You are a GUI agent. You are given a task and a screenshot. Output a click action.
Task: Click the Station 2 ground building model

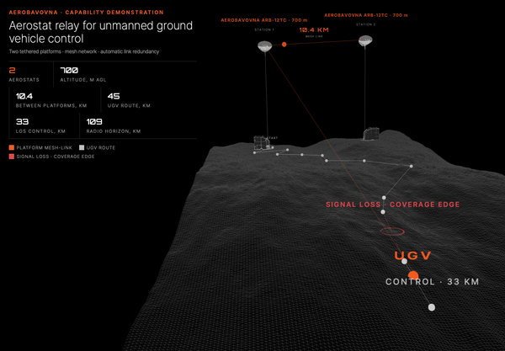click(x=371, y=134)
